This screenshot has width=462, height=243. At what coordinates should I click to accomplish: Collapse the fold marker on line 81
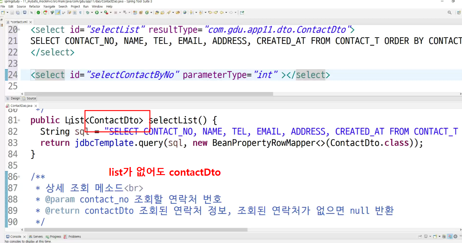(x=19, y=120)
